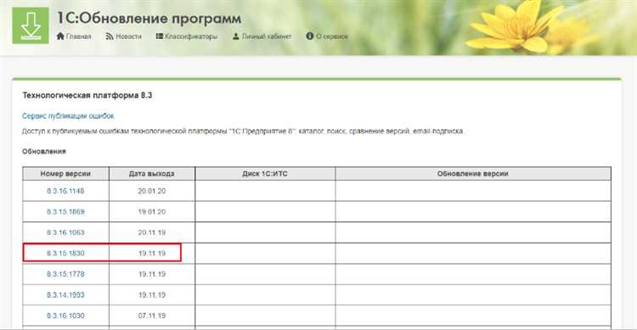The width and height of the screenshot is (637, 330).
Task: Select the date in the 8.3.14.1993 row
Action: 151,294
